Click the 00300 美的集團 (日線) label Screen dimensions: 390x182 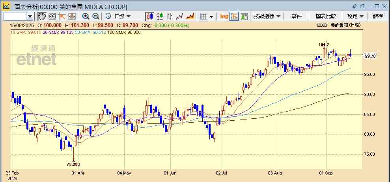[x=338, y=25]
